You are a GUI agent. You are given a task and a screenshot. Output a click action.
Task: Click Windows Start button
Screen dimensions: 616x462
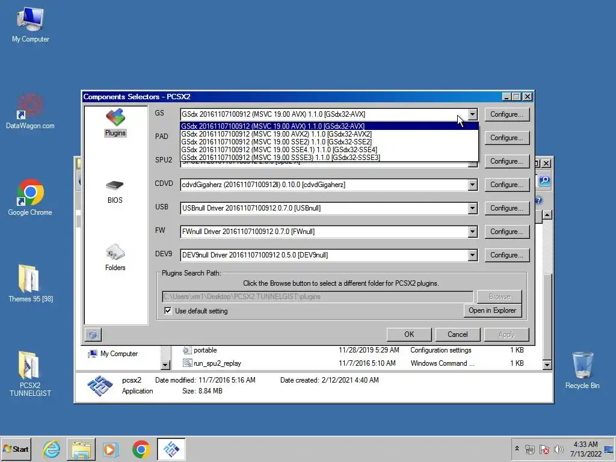click(x=16, y=449)
